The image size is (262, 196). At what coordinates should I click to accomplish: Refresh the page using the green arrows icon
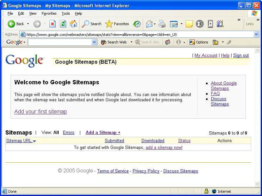(63, 24)
